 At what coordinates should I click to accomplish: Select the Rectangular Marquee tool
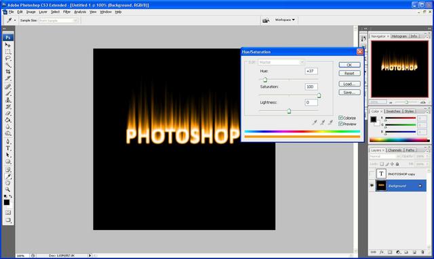coord(7,51)
